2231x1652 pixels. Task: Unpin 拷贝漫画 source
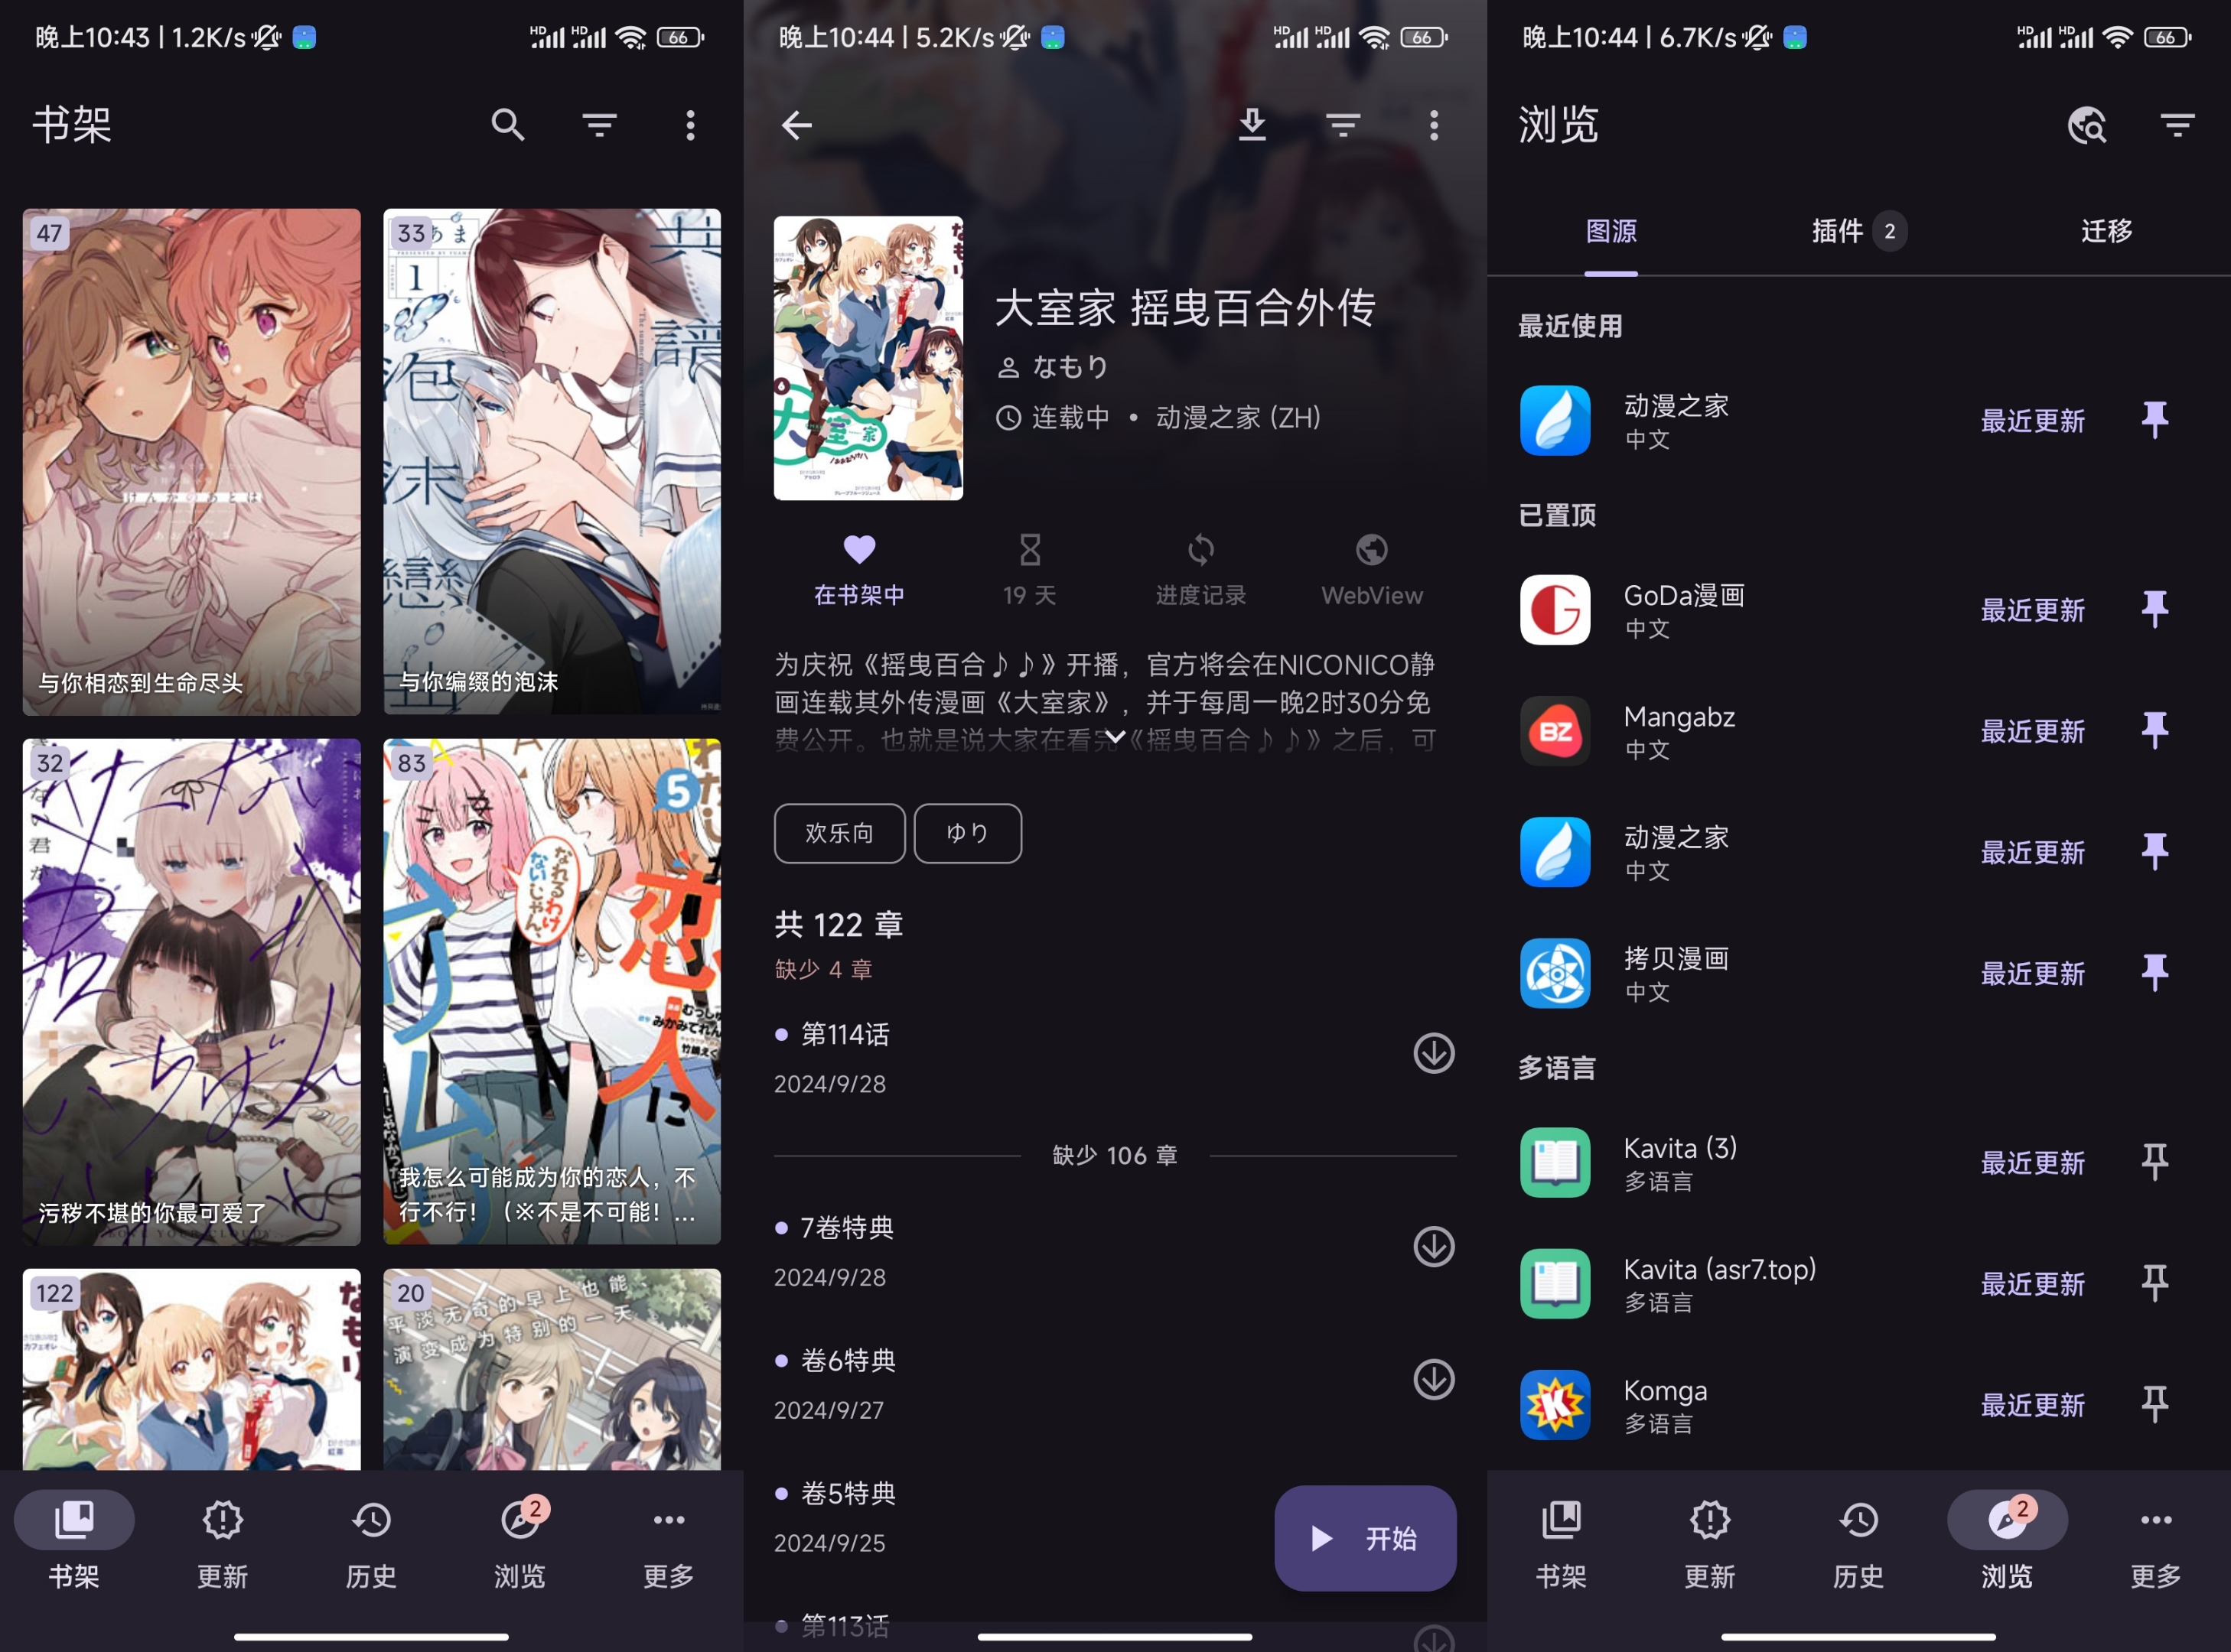coord(2155,972)
